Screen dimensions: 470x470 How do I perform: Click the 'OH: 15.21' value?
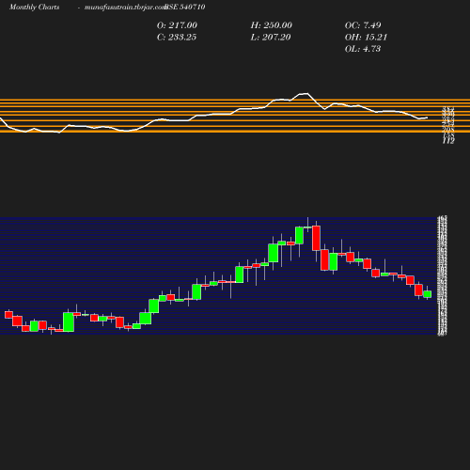click(x=366, y=38)
